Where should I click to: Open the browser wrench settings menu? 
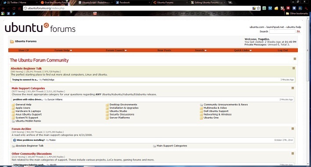click(x=307, y=8)
